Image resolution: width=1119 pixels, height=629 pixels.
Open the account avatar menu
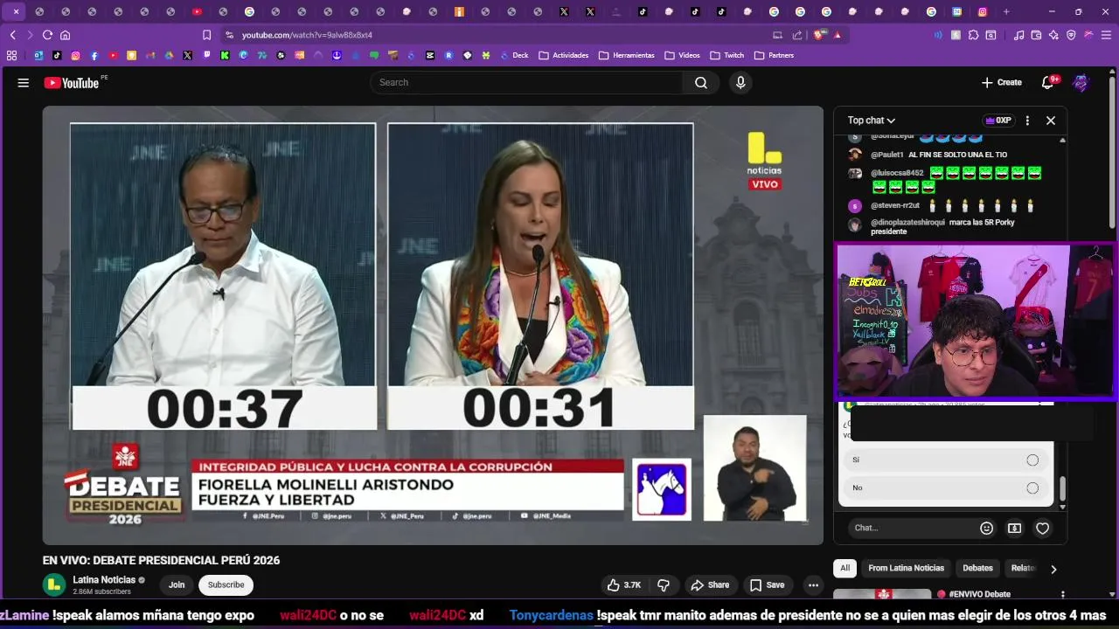click(1081, 83)
